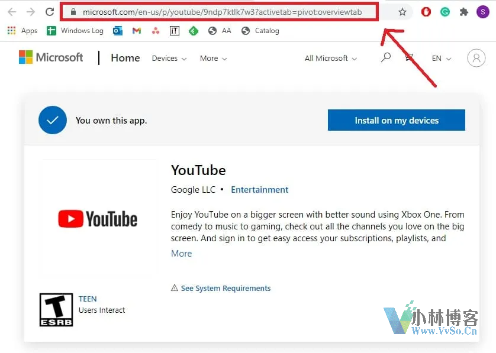Open the purple S profile avatar
This screenshot has height=353, width=496.
click(x=483, y=12)
